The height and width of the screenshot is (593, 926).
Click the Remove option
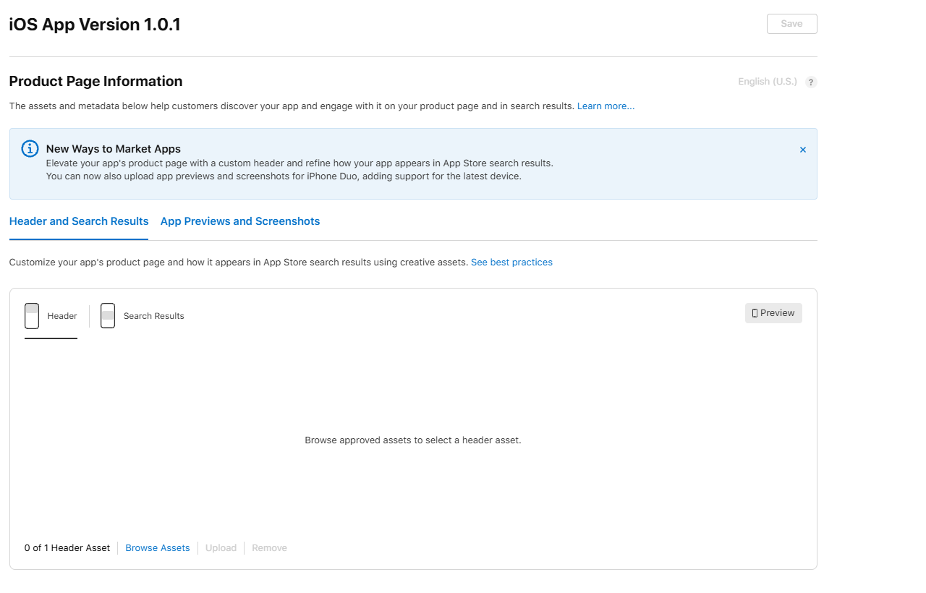coord(270,548)
